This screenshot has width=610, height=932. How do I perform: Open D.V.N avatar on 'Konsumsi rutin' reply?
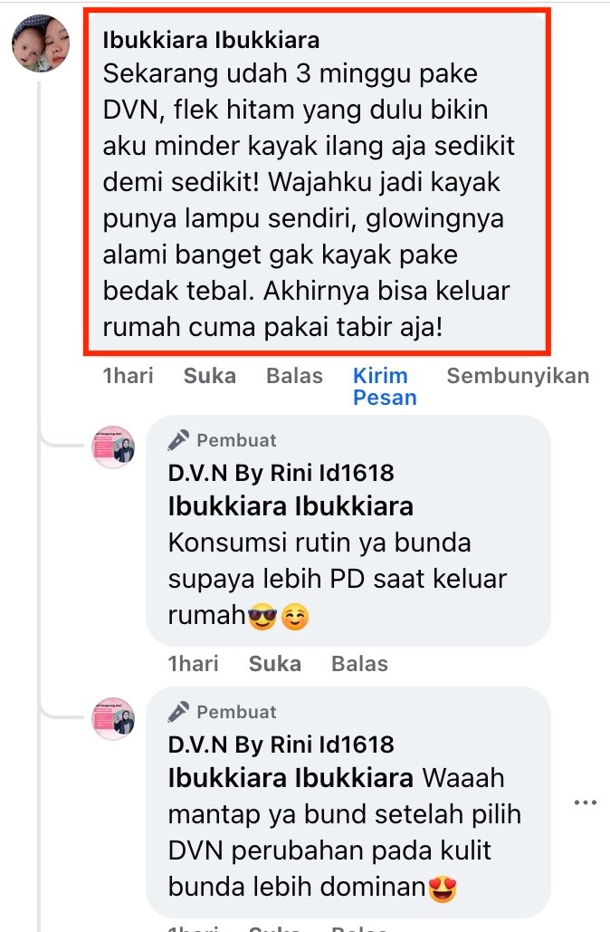point(113,447)
